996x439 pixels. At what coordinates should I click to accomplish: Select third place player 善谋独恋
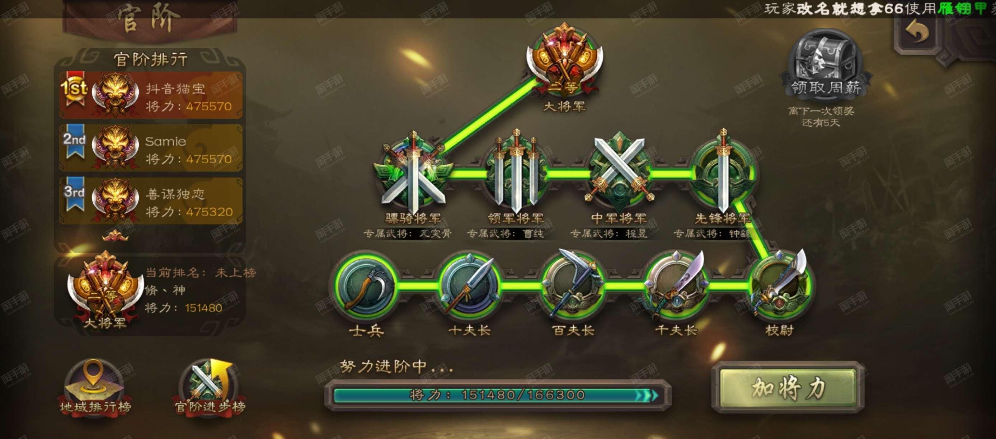[151, 200]
